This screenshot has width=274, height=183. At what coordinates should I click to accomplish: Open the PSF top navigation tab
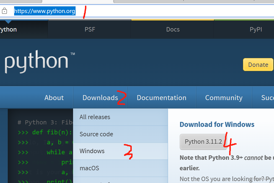pyautogui.click(x=90, y=29)
